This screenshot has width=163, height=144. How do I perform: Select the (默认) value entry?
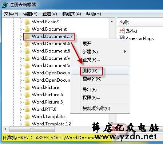[131, 31]
